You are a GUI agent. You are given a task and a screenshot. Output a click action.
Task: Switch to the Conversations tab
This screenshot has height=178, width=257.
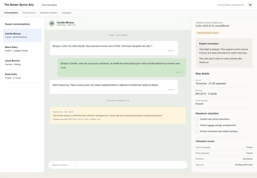click(x=11, y=13)
